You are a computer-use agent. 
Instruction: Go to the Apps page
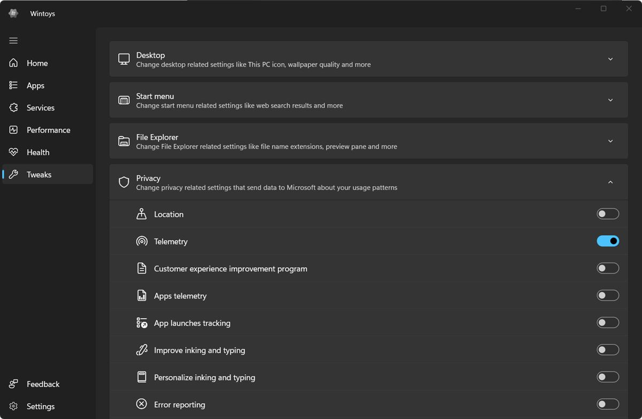pyautogui.click(x=48, y=86)
